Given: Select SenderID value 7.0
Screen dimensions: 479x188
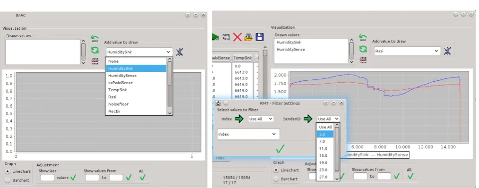Looking at the screenshot, I should click(325, 141).
